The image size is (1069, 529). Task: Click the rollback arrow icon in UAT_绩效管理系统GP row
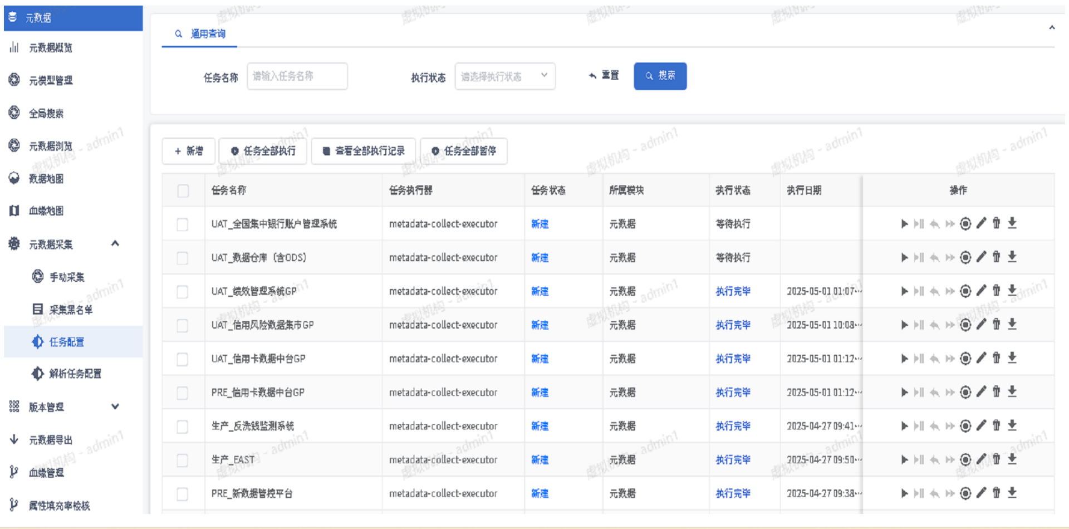click(x=934, y=291)
